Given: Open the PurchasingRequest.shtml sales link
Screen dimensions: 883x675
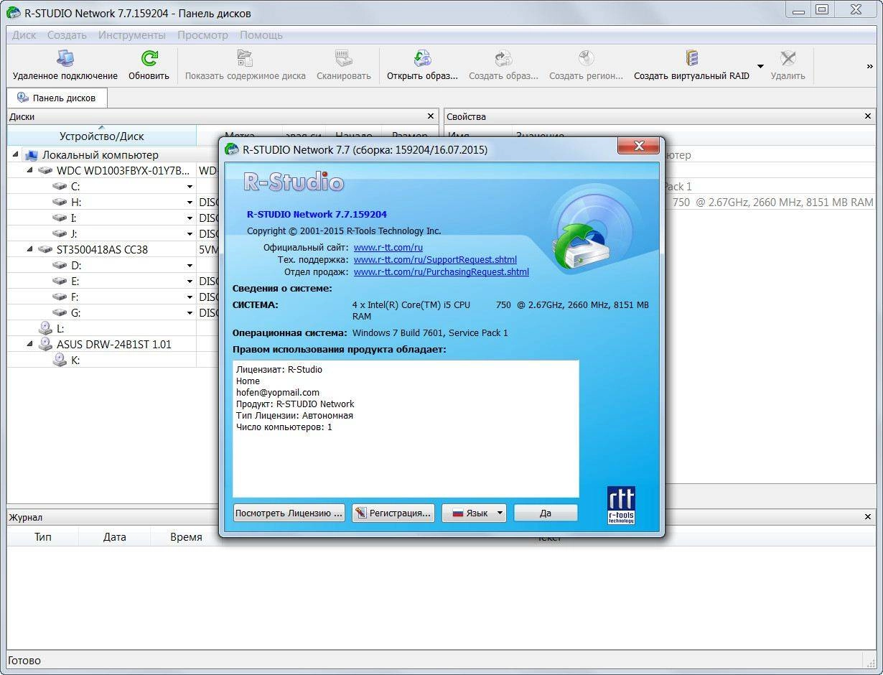Looking at the screenshot, I should (441, 272).
